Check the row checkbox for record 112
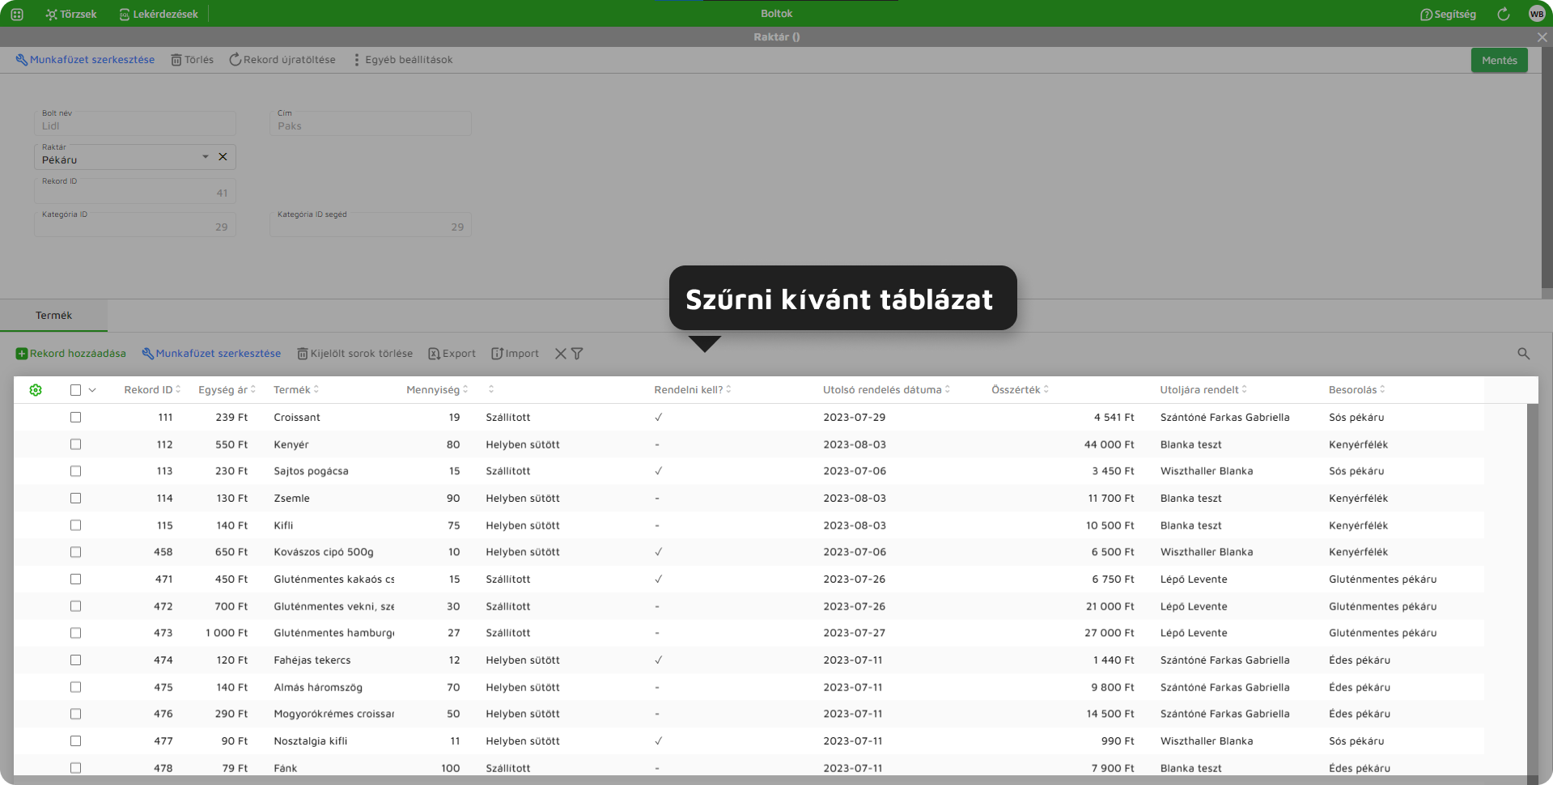1553x785 pixels. pyautogui.click(x=75, y=444)
